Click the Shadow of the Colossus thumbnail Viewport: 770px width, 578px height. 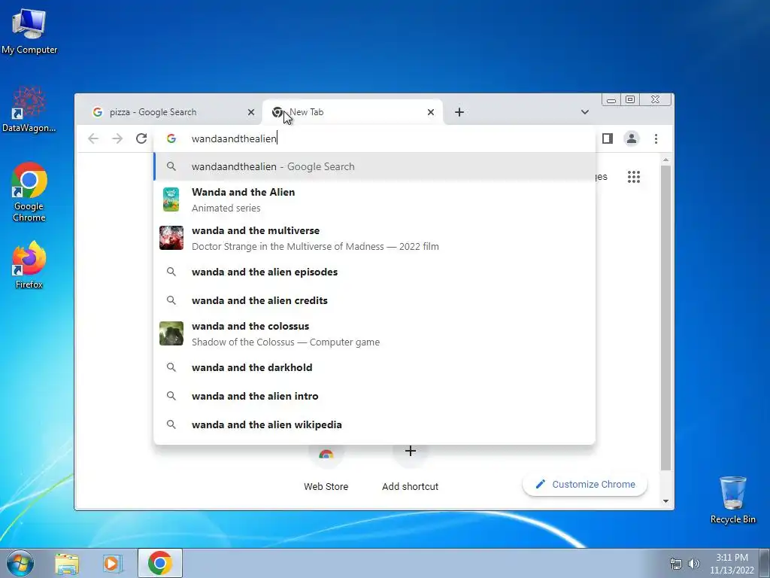[x=171, y=333]
